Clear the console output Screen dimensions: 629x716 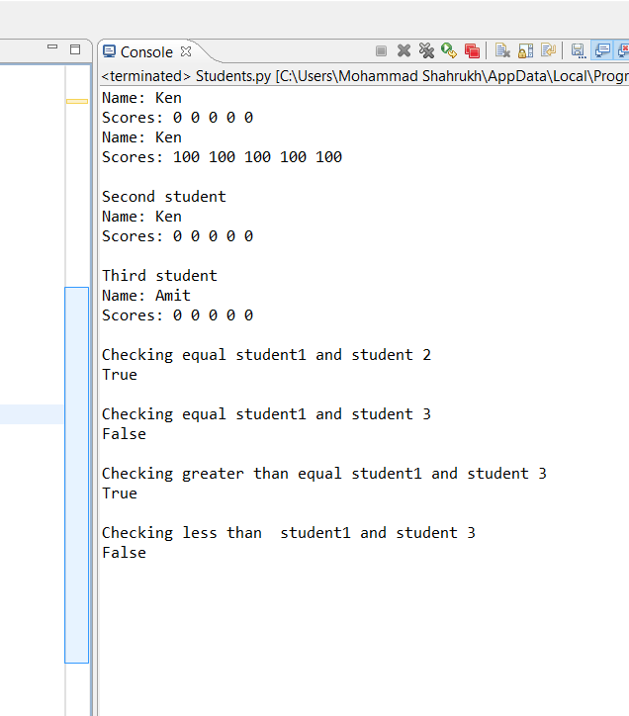502,50
